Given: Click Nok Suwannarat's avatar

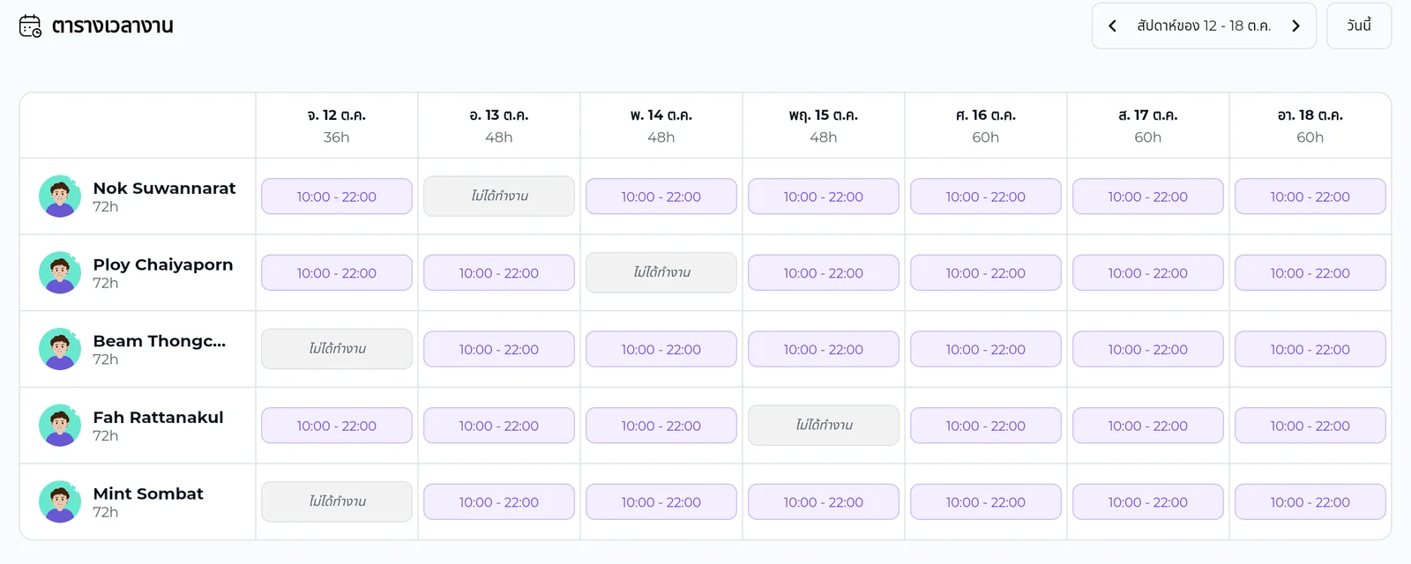Looking at the screenshot, I should coord(60,196).
